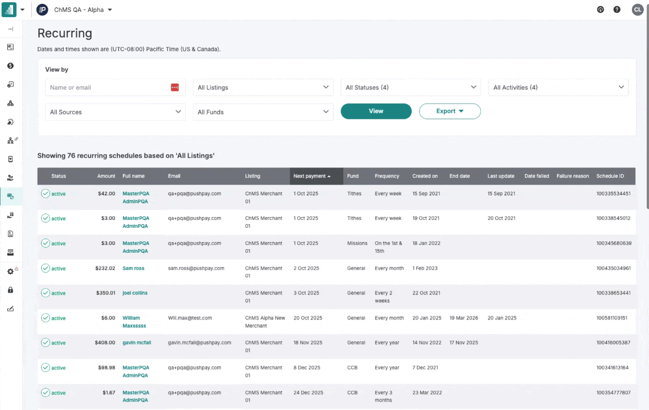The height and width of the screenshot is (410, 649).
Task: Click the headset support icon in the top bar
Action: 600,9
